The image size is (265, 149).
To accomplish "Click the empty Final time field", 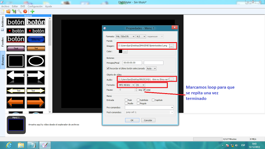I will pos(154,62).
